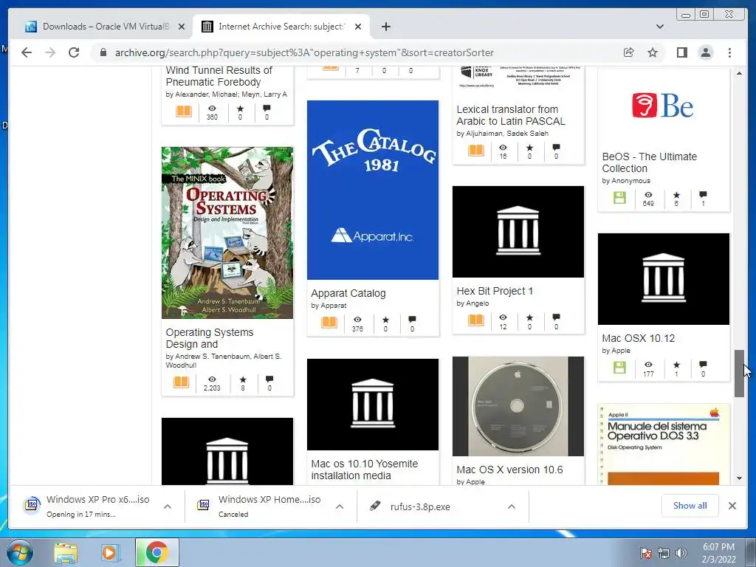Close the Internet Archive Search tab
756x567 pixels.
click(x=358, y=27)
